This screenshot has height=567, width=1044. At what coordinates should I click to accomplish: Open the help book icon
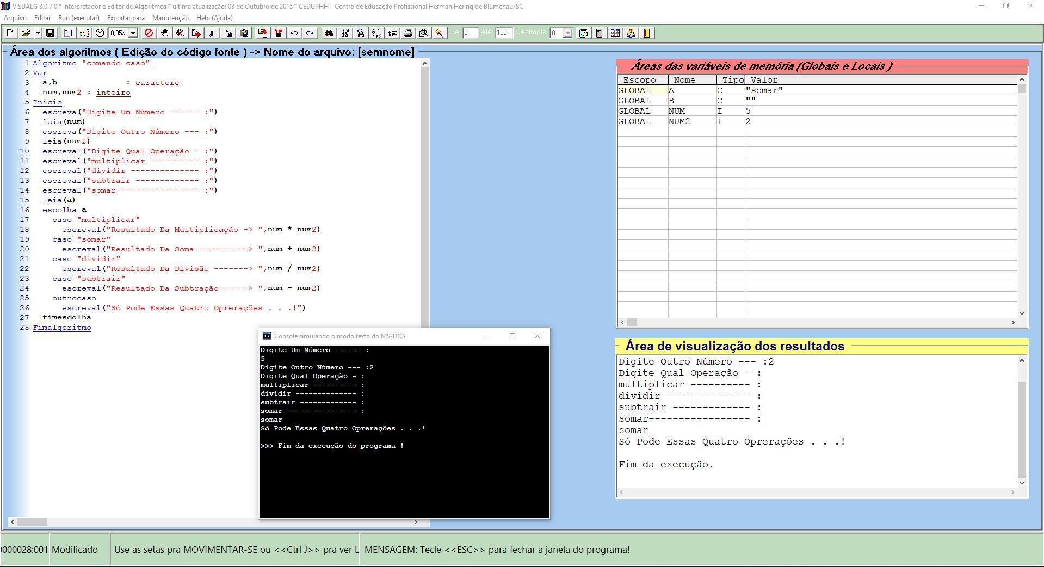[631, 33]
